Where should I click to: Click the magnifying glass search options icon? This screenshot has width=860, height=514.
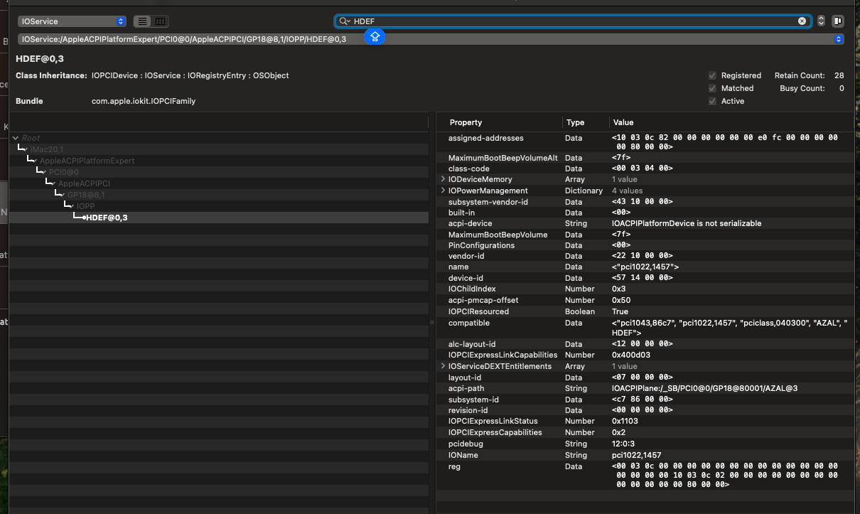point(344,21)
